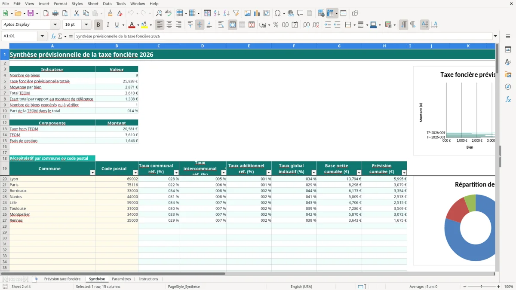Open the Font Size dropdown
Image resolution: width=516 pixels, height=290 pixels.
pyautogui.click(x=86, y=25)
